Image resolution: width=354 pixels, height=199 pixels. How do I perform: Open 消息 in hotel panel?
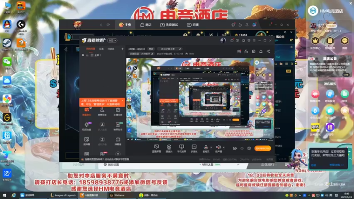click(x=345, y=43)
